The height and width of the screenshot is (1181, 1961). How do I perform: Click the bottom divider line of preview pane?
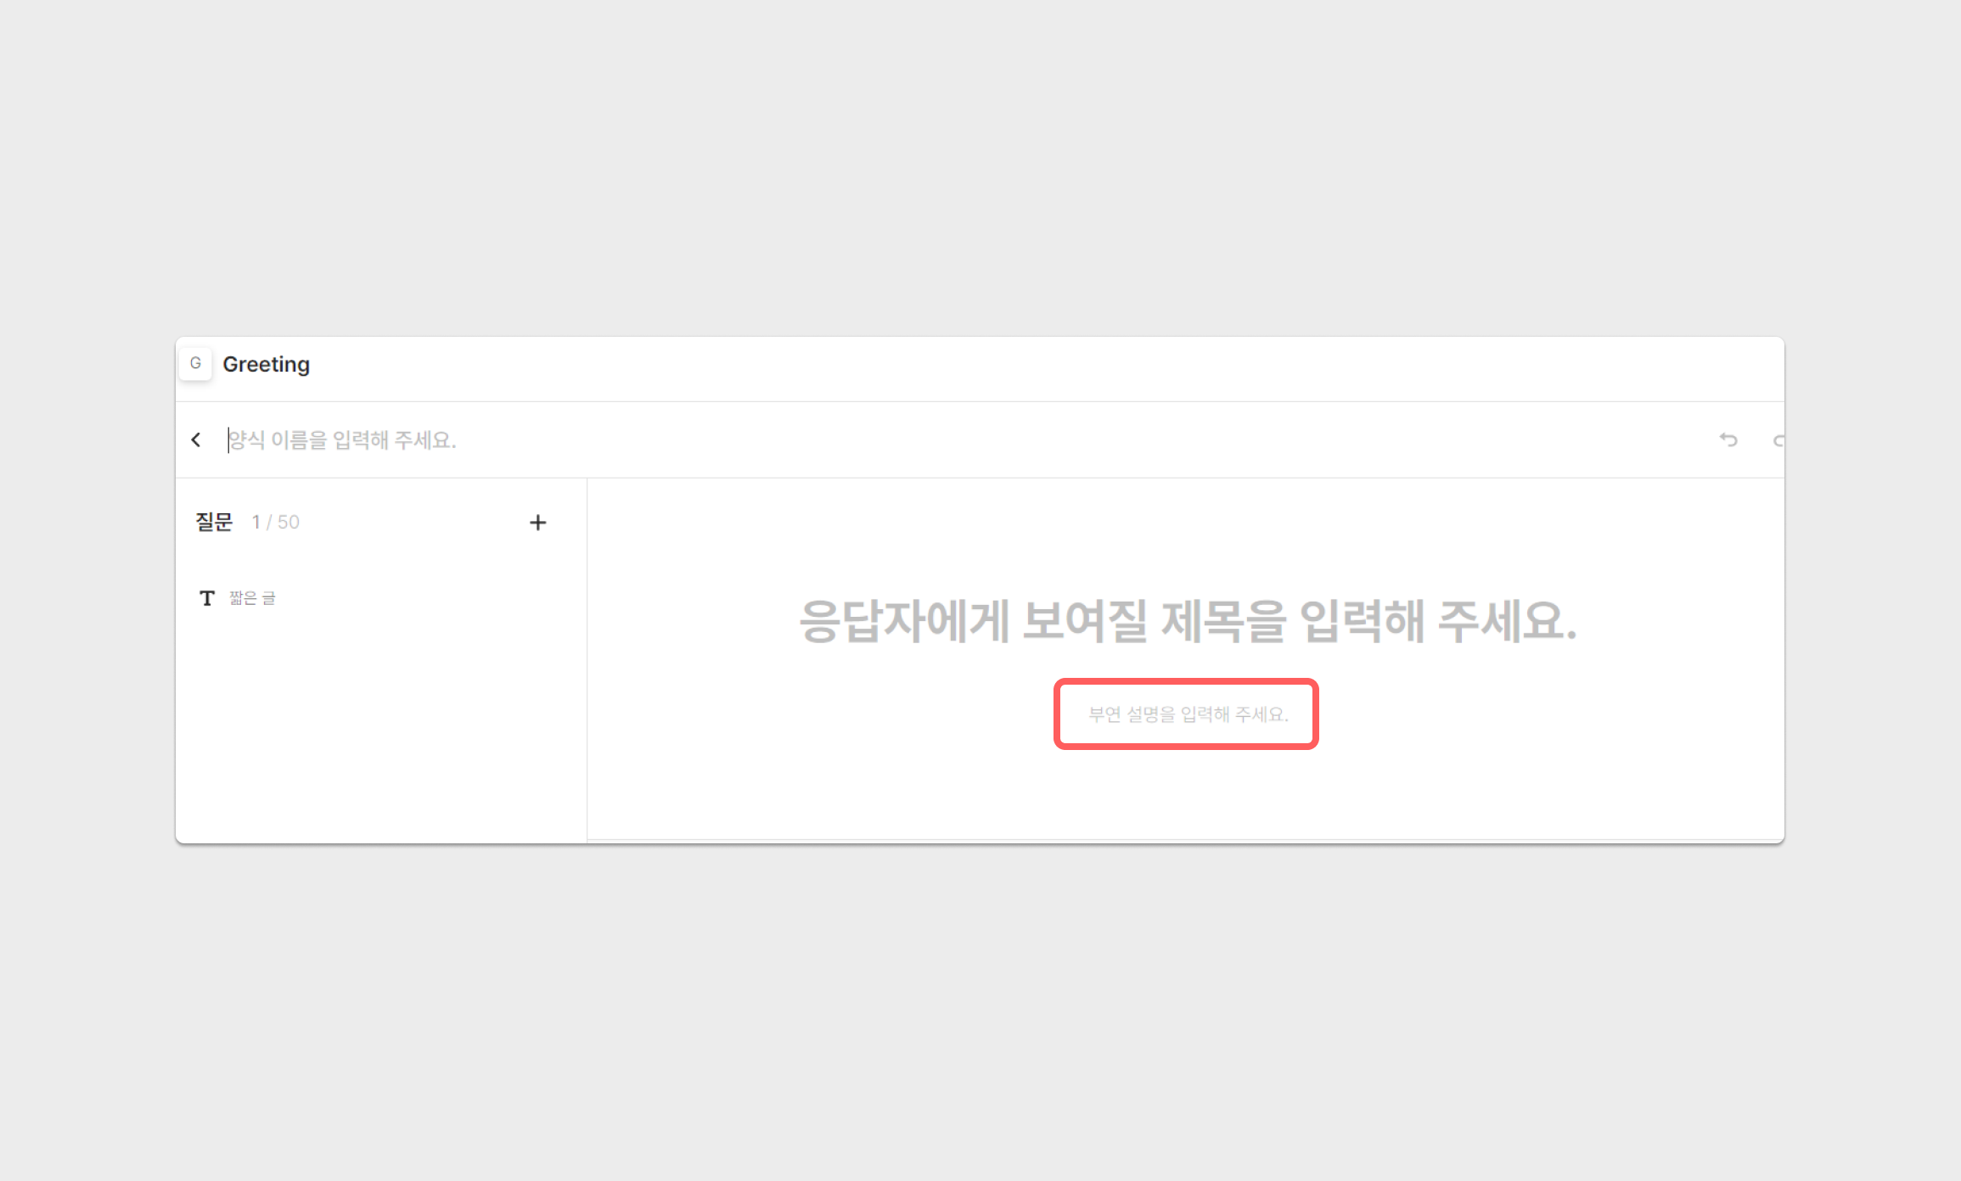click(1187, 840)
